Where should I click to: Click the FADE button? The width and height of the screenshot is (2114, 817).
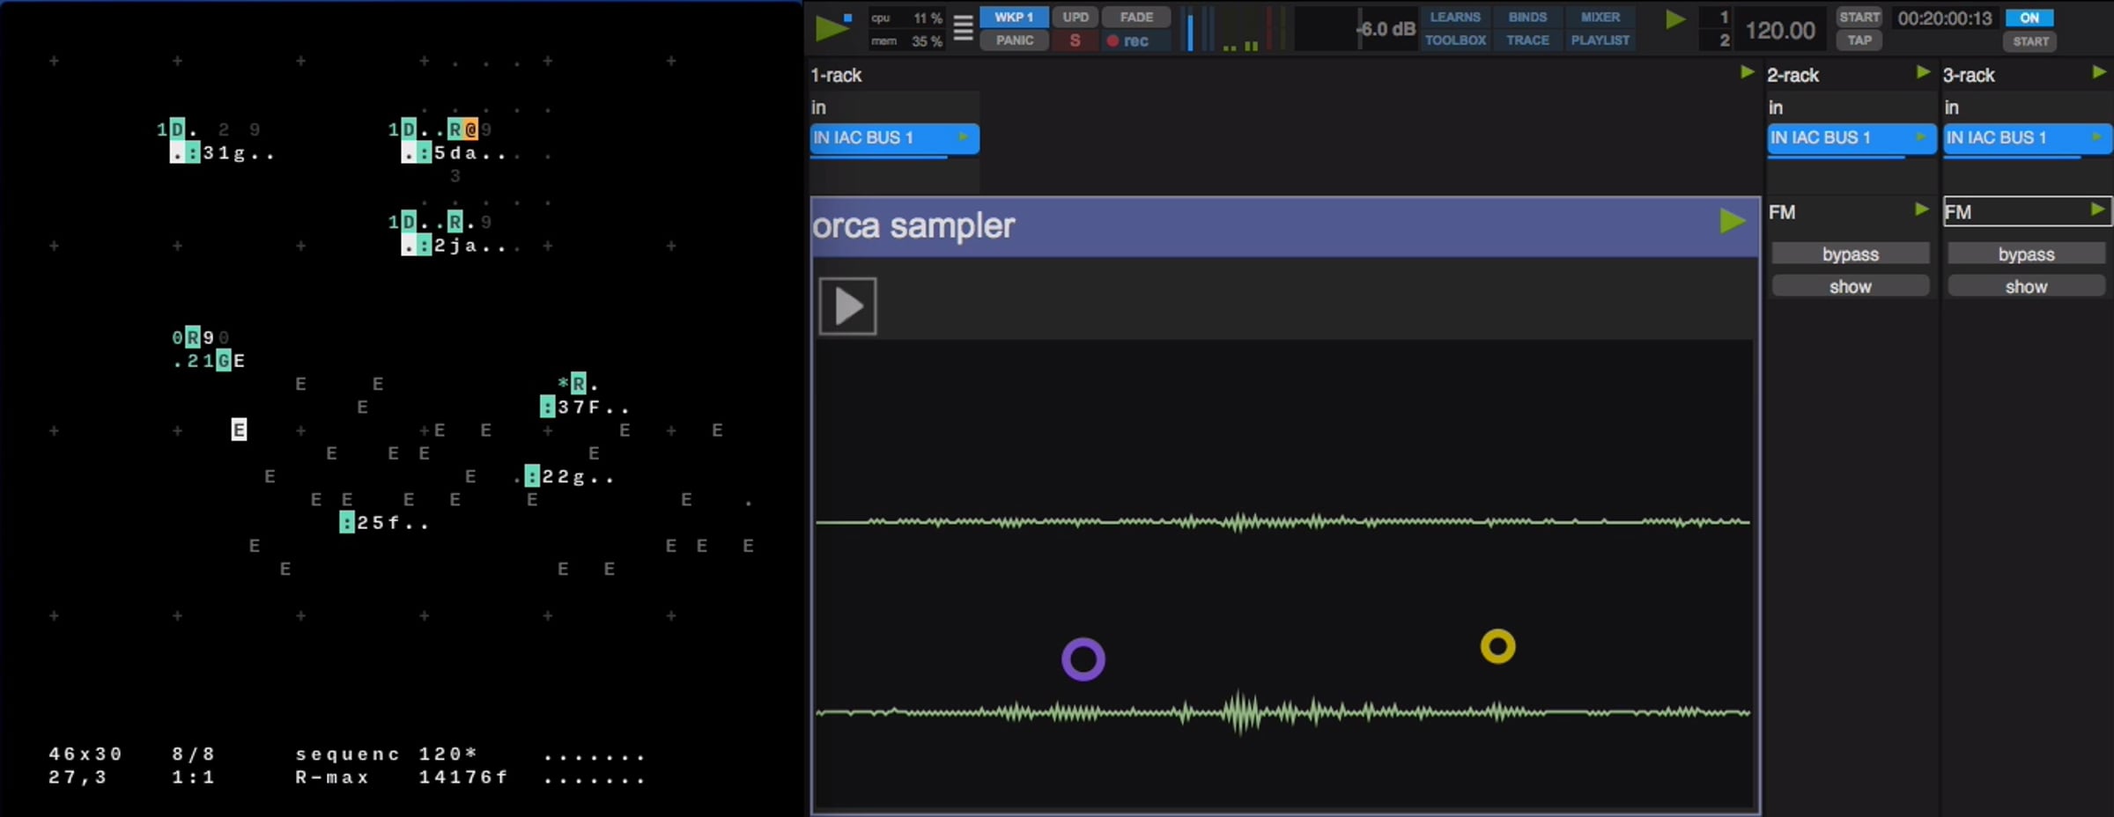1136,17
